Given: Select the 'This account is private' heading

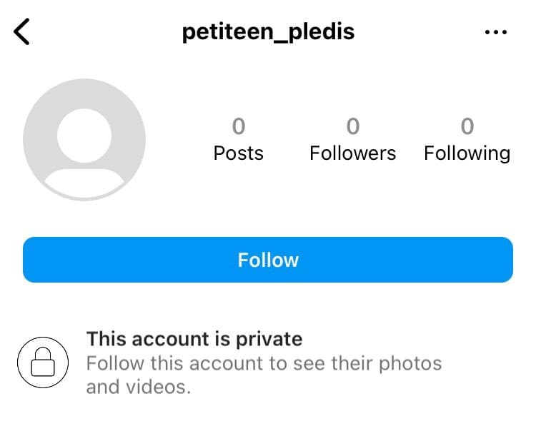Looking at the screenshot, I should click(194, 340).
